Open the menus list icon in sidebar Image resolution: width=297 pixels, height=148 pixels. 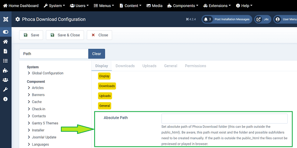(6, 61)
